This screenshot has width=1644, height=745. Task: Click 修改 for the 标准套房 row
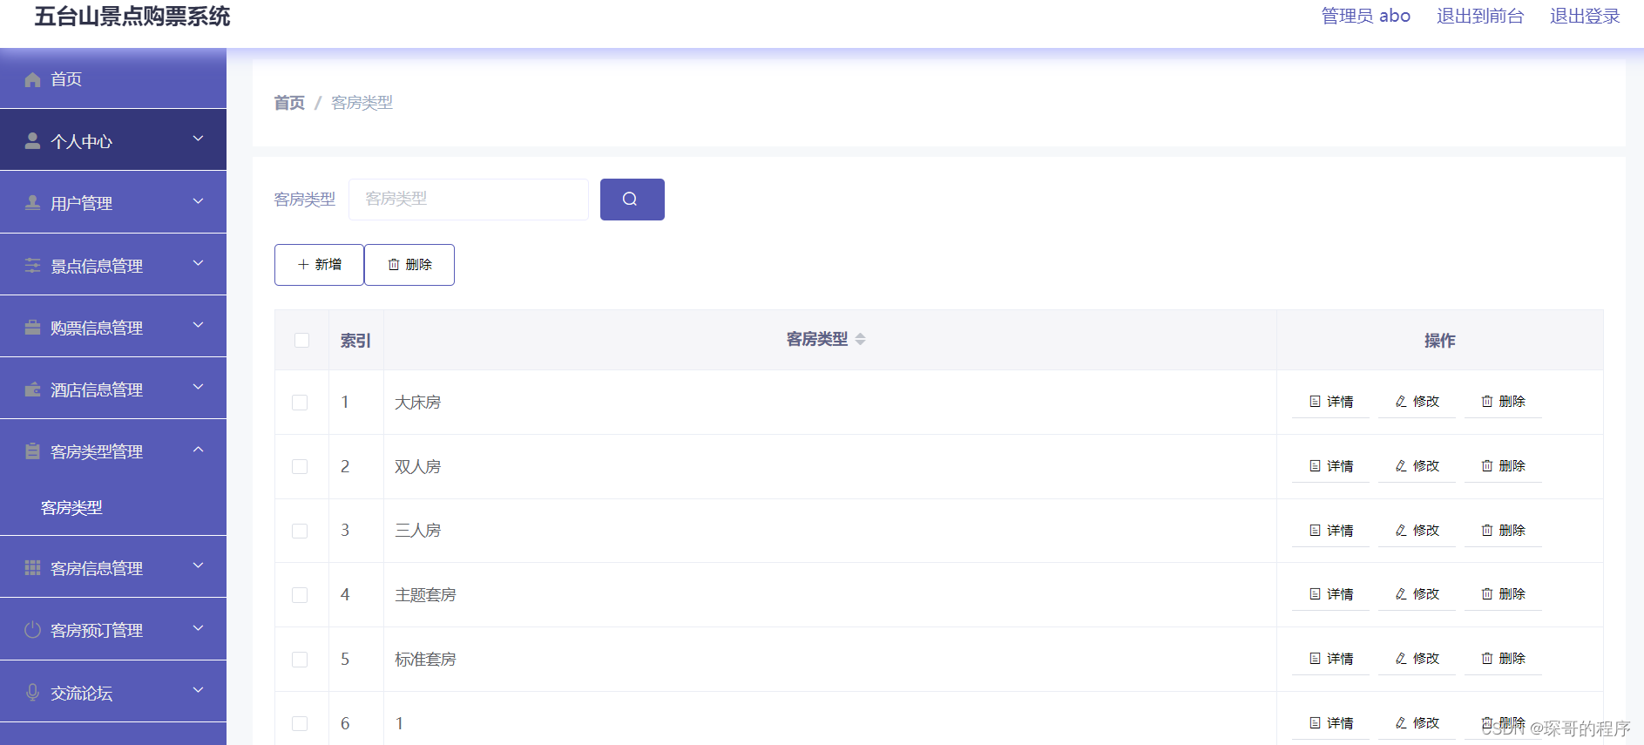tap(1417, 659)
